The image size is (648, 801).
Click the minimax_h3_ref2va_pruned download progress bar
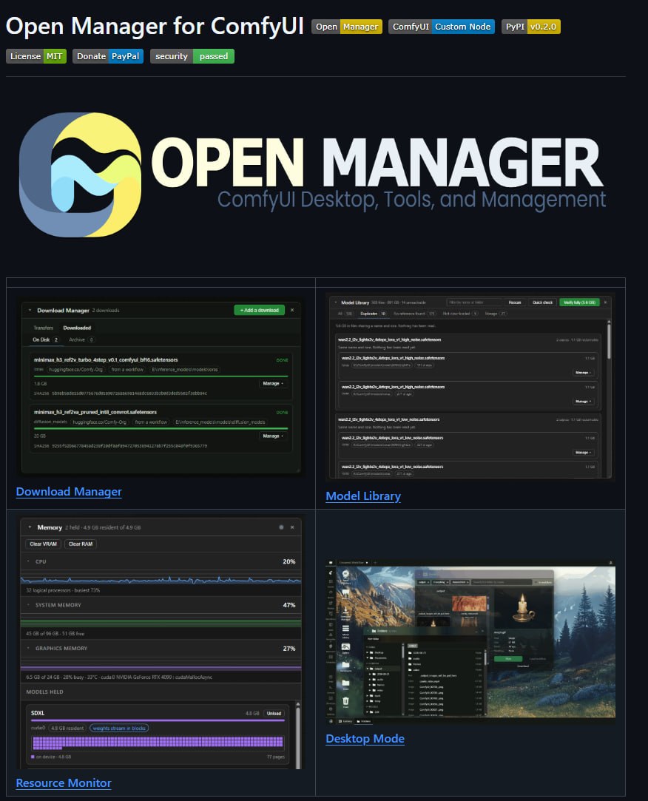pyautogui.click(x=161, y=428)
